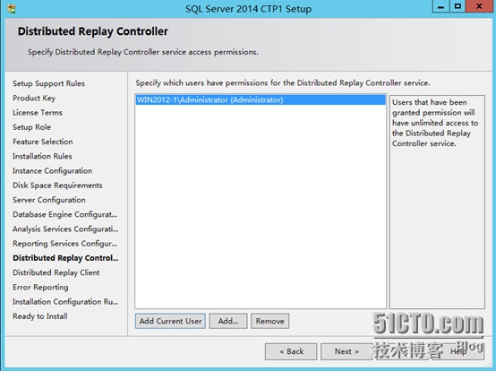Click the Add Current User button
This screenshot has width=496, height=371.
(x=170, y=321)
